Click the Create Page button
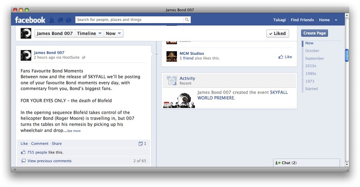This screenshot has width=360, height=187. click(x=315, y=33)
